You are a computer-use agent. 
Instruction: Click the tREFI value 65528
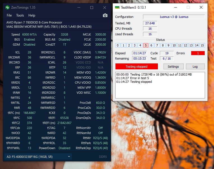pyautogui.click(x=65, y=118)
